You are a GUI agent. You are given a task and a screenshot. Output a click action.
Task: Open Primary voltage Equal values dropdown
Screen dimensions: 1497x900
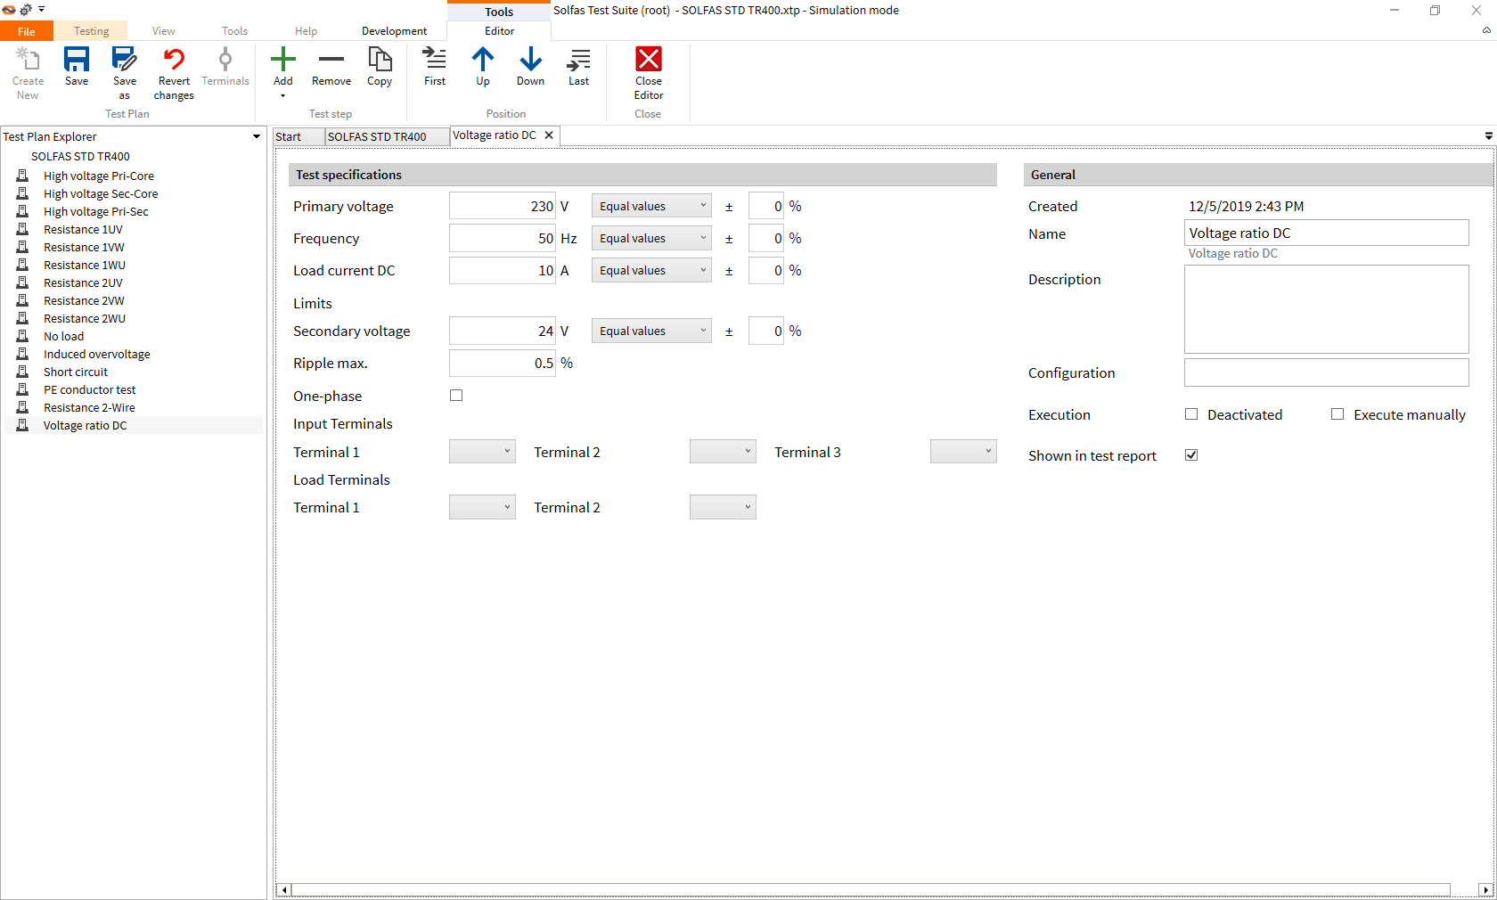tap(651, 206)
